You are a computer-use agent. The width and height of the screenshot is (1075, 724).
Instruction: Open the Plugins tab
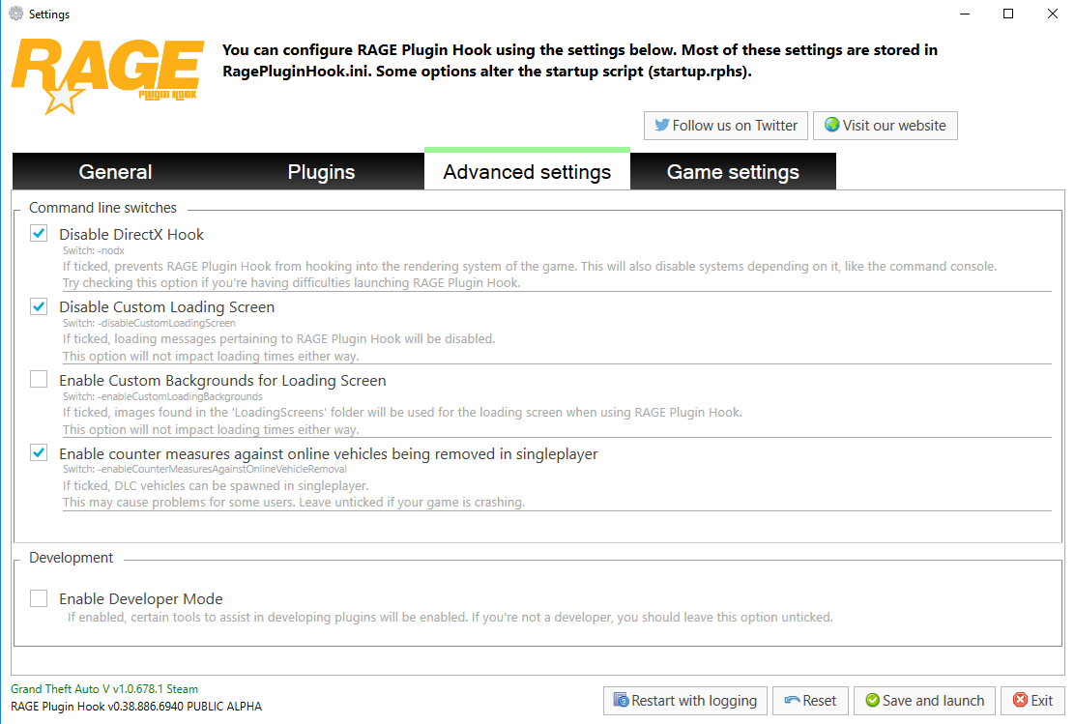[321, 172]
